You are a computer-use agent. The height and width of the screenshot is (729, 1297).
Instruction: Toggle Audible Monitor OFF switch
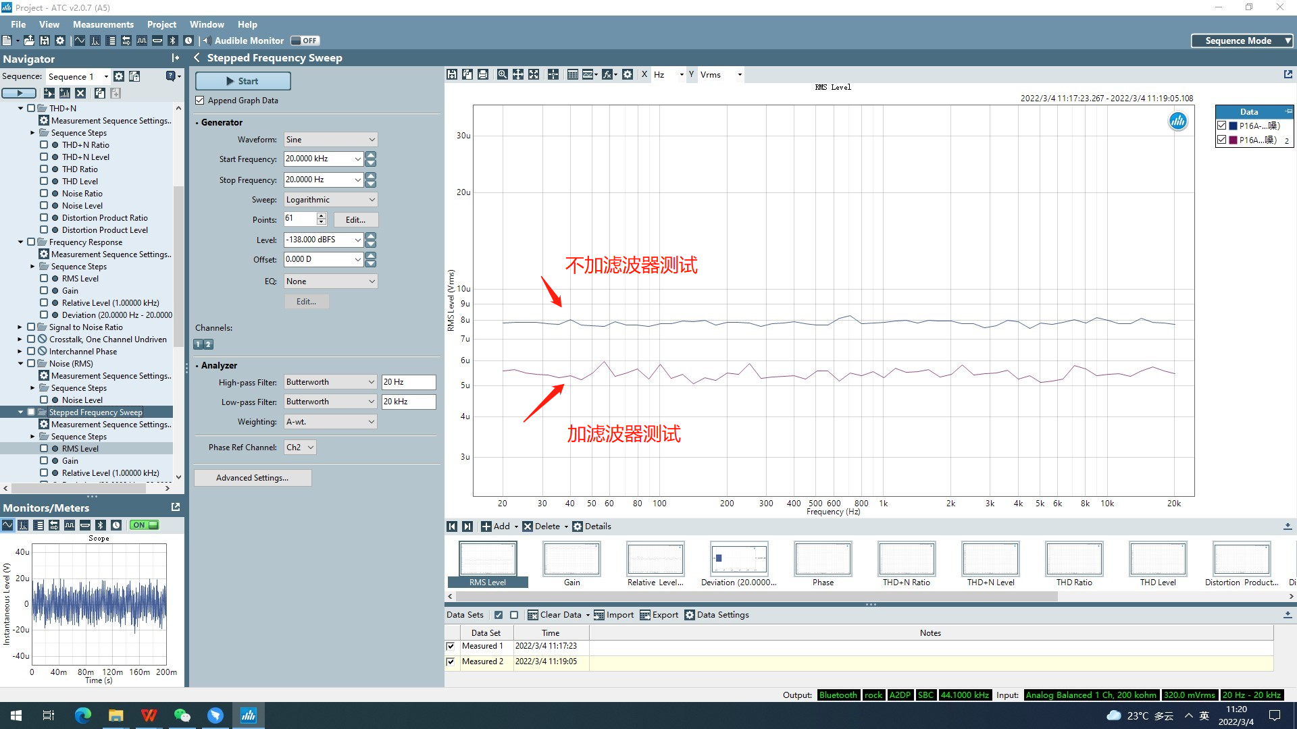(305, 40)
